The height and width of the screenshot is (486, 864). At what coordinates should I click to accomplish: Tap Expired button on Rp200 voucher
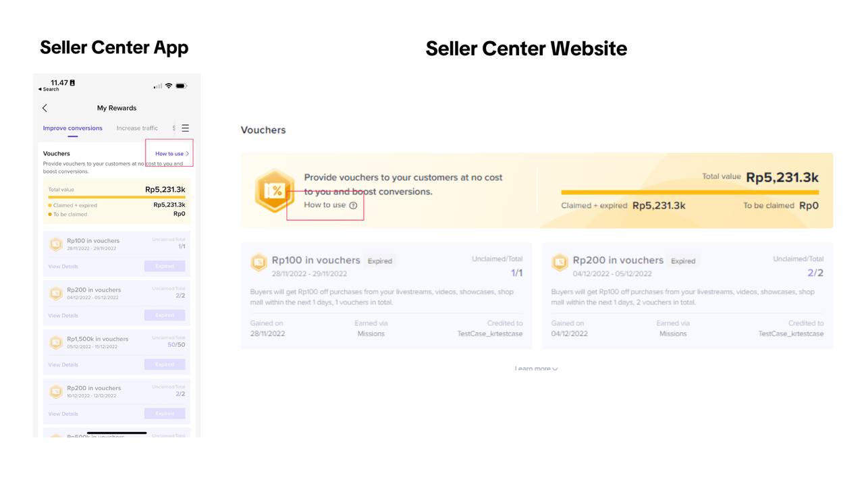point(165,315)
